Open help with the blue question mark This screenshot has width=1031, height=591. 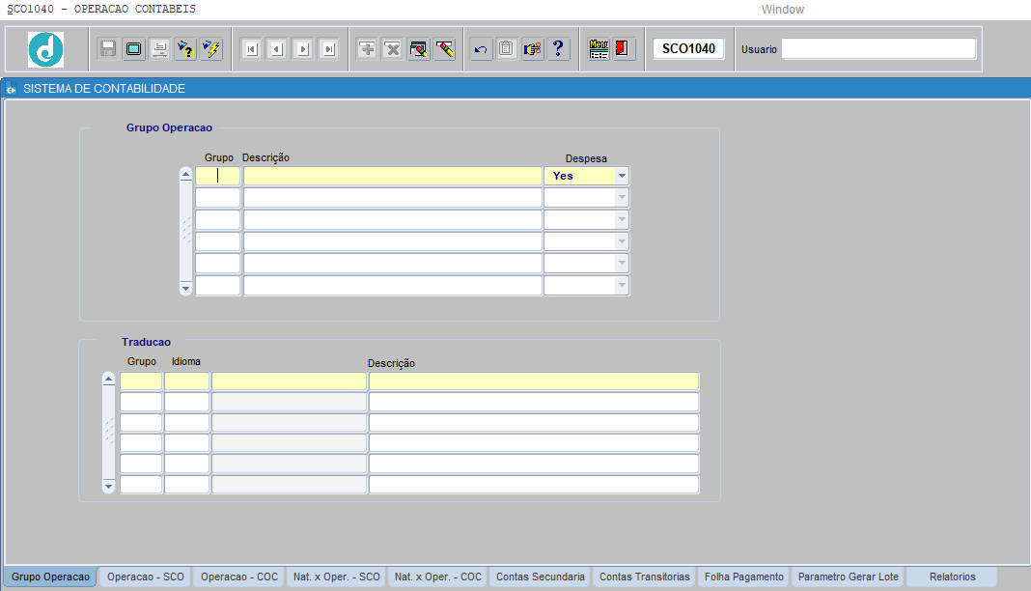[559, 49]
